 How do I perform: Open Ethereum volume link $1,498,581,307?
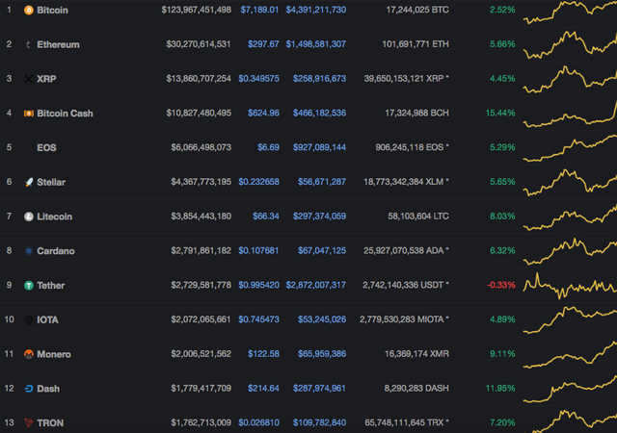315,44
